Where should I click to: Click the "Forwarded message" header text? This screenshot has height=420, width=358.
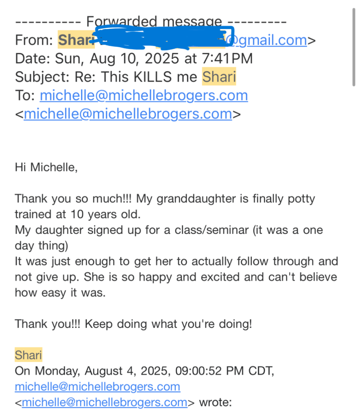point(154,21)
